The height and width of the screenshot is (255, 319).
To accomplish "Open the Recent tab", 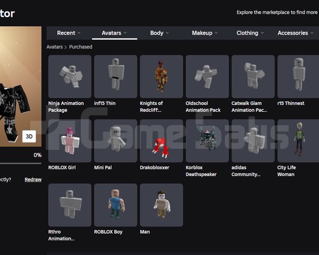I will [69, 33].
